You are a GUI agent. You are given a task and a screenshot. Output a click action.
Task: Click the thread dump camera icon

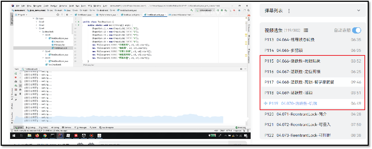16,81
